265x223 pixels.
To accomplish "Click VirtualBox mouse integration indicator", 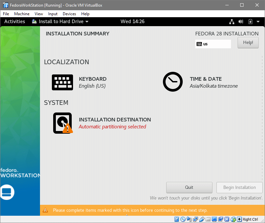I will (x=233, y=219).
